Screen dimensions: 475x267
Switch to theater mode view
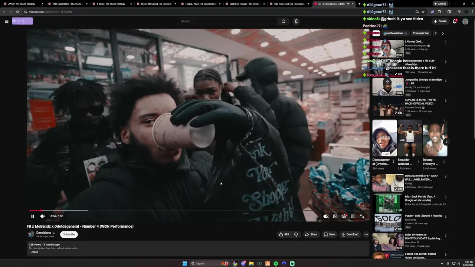click(353, 216)
